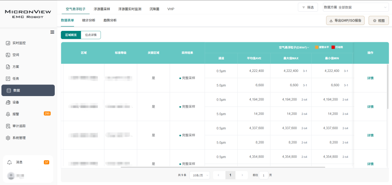Open 消息 notifications at sidebar bottom
392x185 pixels.
point(19,162)
